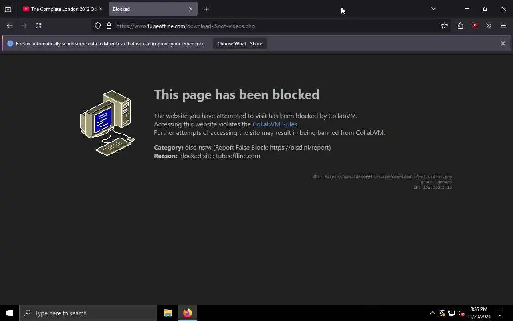Open the Action Center notifications icon
Image resolution: width=513 pixels, height=321 pixels.
point(500,313)
